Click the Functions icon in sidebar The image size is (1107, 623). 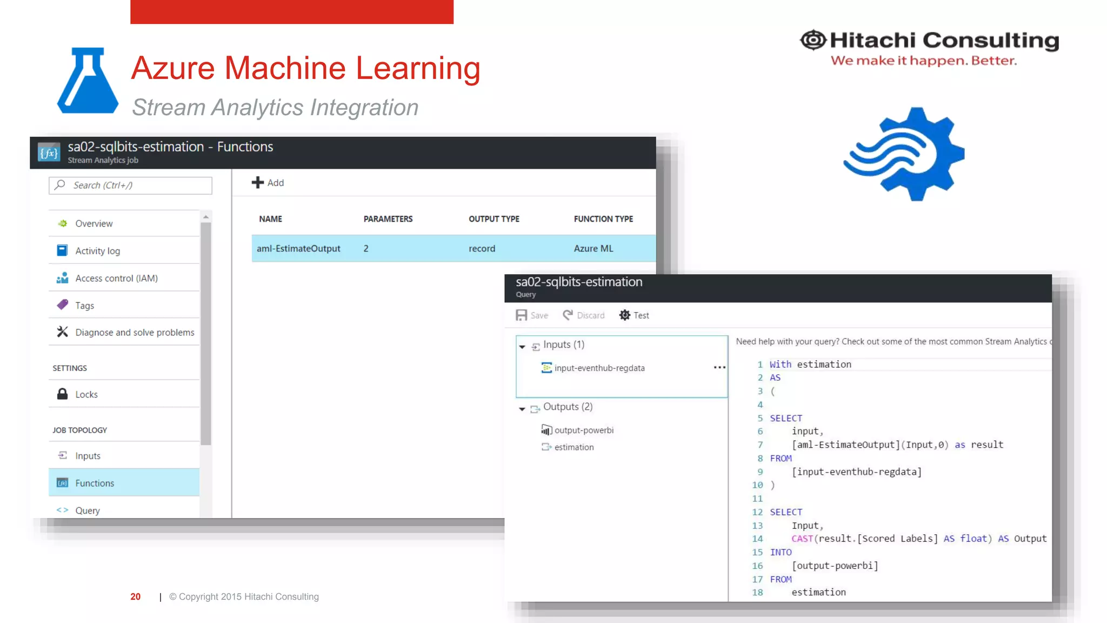tap(63, 483)
